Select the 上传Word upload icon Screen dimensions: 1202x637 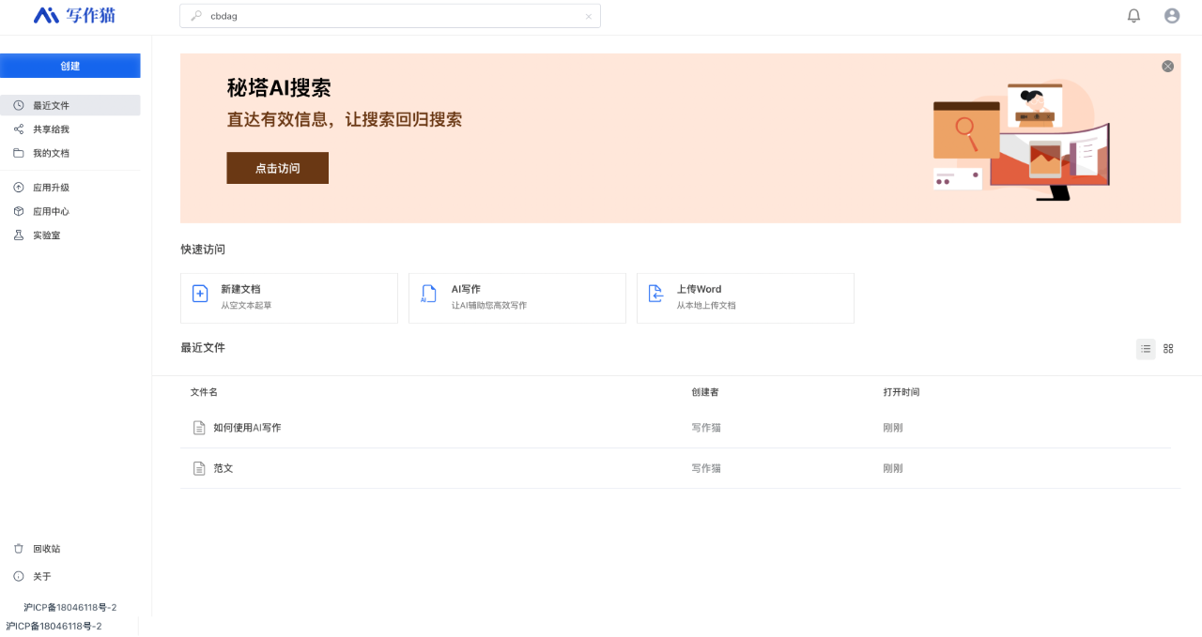coord(655,294)
